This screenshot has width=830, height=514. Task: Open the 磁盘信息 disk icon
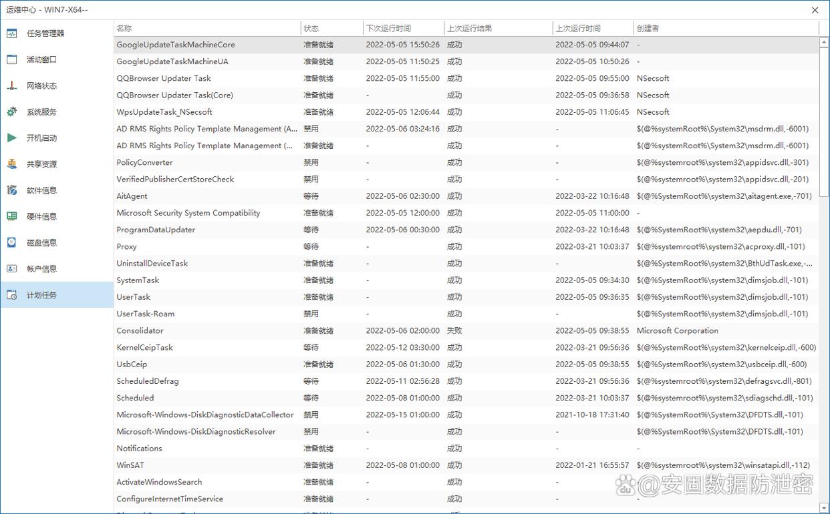point(12,242)
